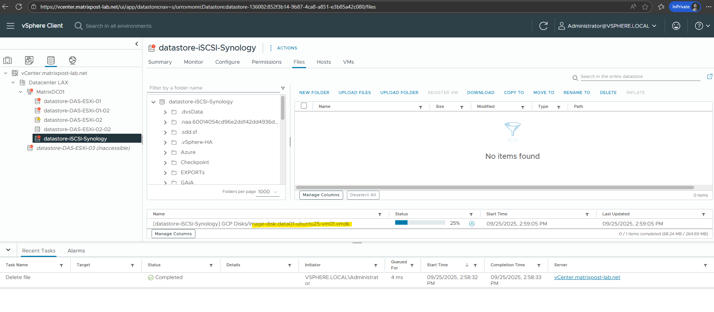714x312 pixels.
Task: Open the Configure tab
Action: [228, 62]
